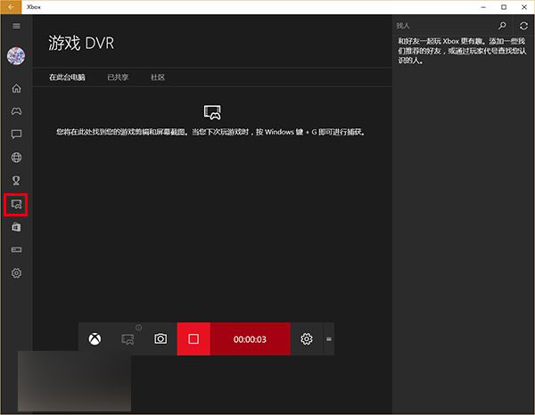Image resolution: width=535 pixels, height=415 pixels.
Task: Open the Messages chat icon
Action: [x=16, y=134]
